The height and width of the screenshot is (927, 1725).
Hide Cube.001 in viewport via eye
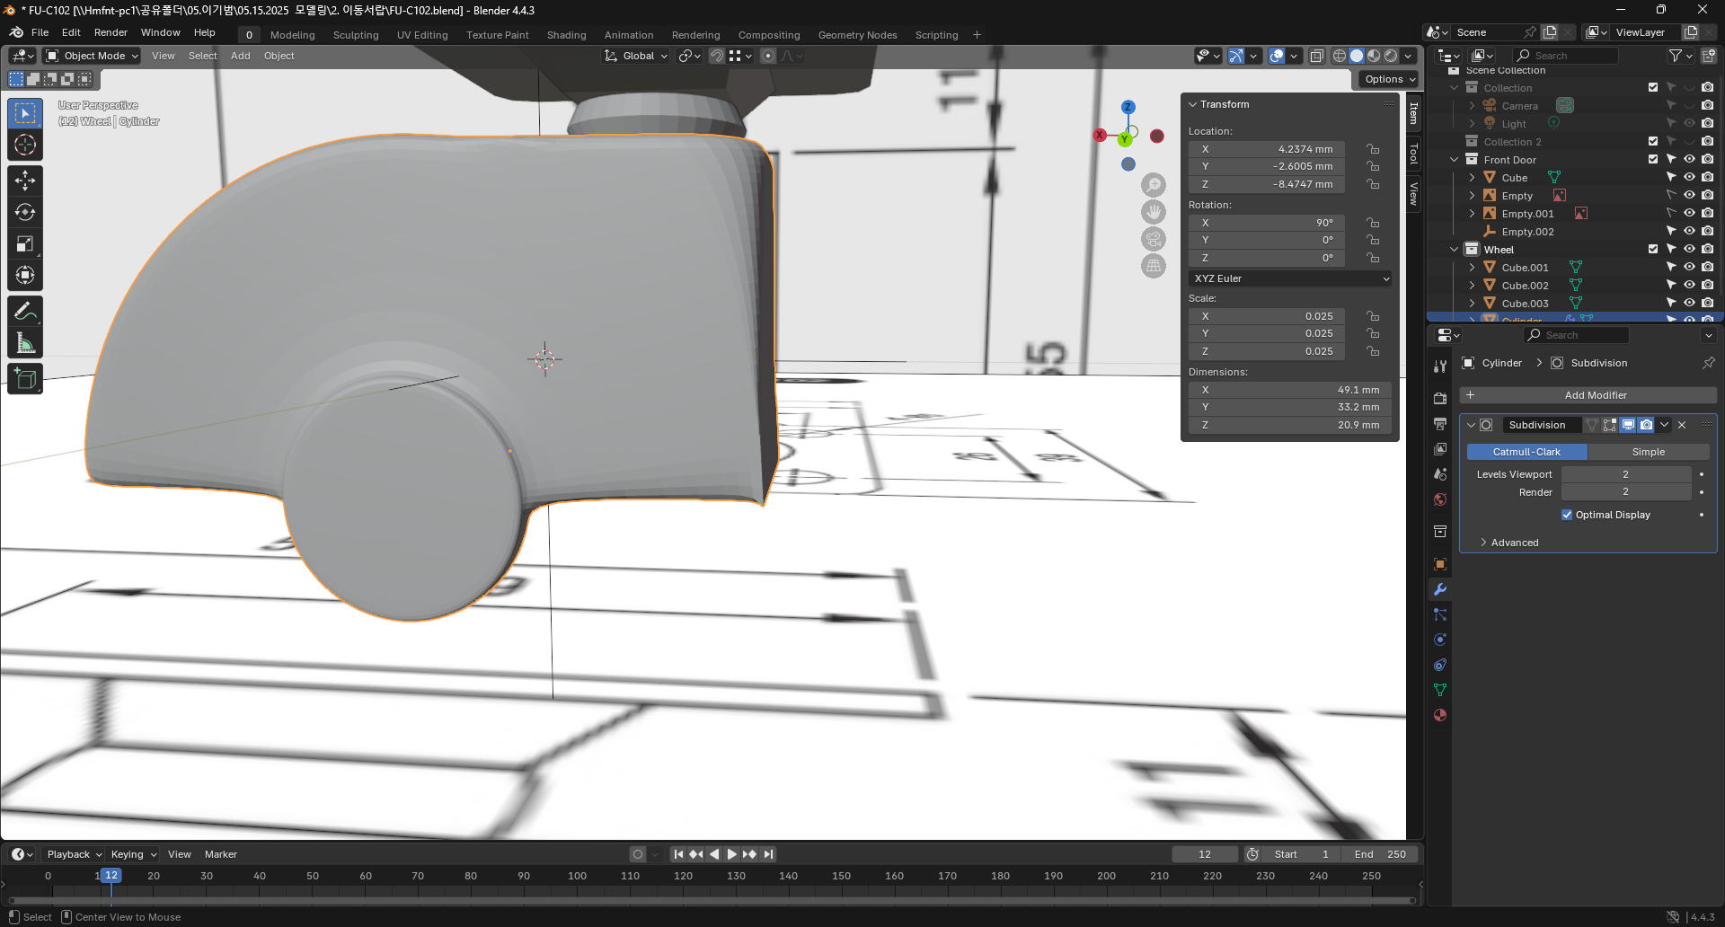[x=1689, y=267]
